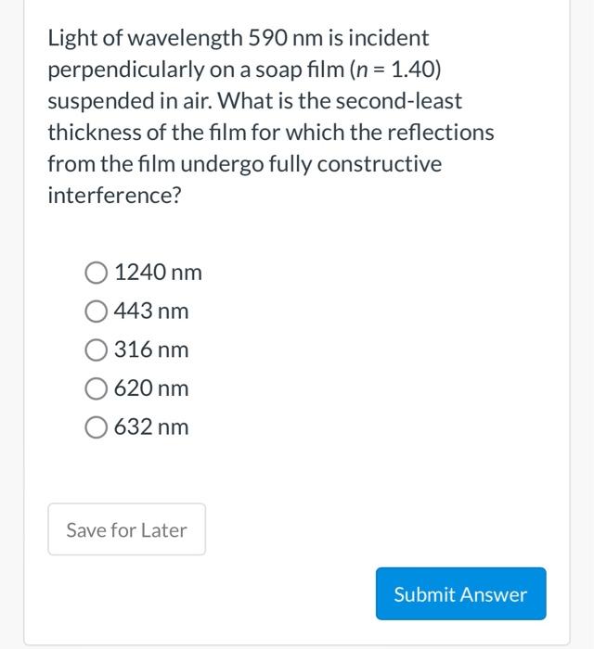Click the word 'second-least' in the question
594x649 pixels.
[x=398, y=101]
